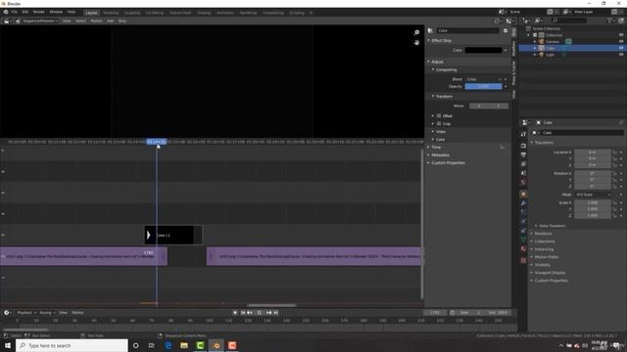The height and width of the screenshot is (352, 627).
Task: Open the sequencer Strip menu
Action: [121, 21]
